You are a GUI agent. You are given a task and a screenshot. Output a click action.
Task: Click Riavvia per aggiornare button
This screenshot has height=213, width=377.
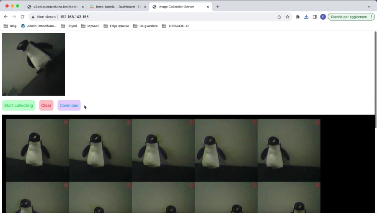(x=349, y=17)
